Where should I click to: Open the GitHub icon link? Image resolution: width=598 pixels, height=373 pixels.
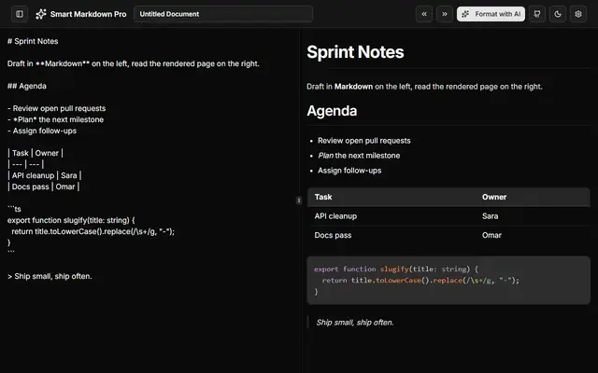pos(537,14)
